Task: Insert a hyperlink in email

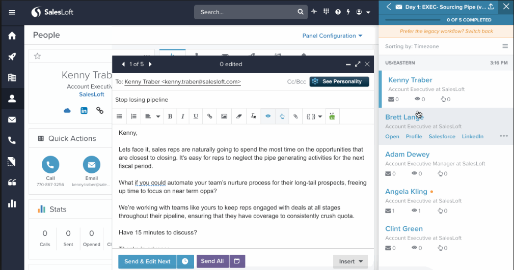Action: 209,116
